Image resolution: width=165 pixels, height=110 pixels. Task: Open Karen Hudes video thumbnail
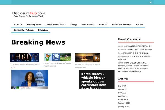[x=30, y=79]
